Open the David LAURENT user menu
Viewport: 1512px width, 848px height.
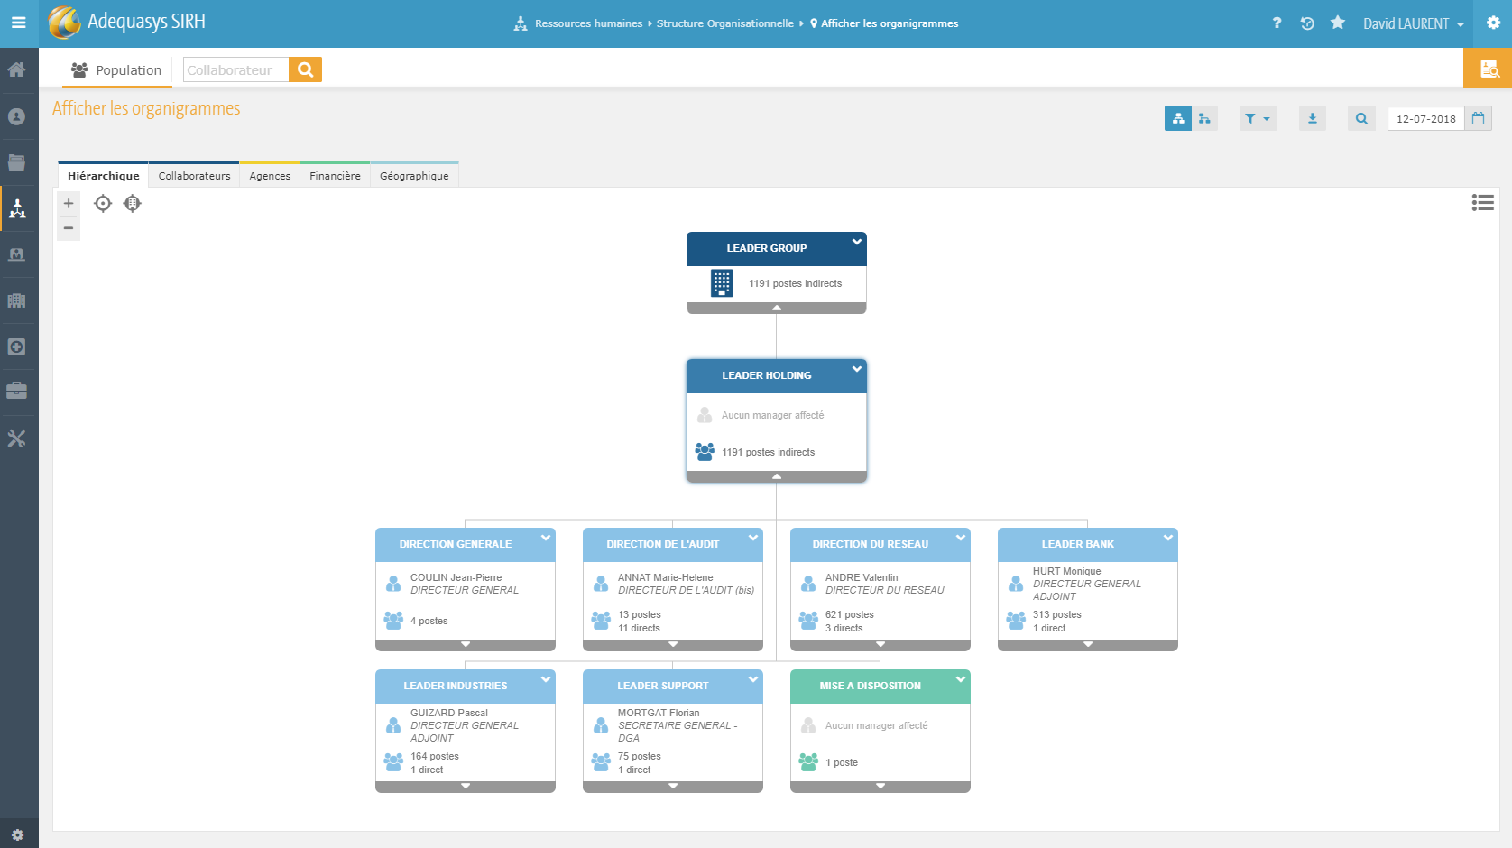pos(1413,23)
